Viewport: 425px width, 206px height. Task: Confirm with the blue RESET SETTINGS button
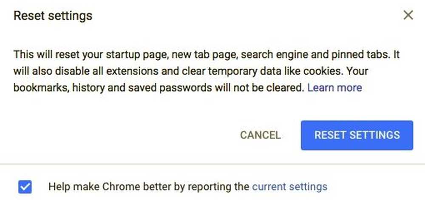click(357, 135)
